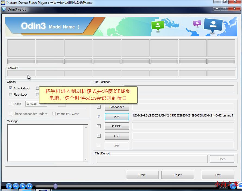The image size is (242, 191).
Task: Click the Message box scroll-up arrow
Action: click(x=86, y=127)
